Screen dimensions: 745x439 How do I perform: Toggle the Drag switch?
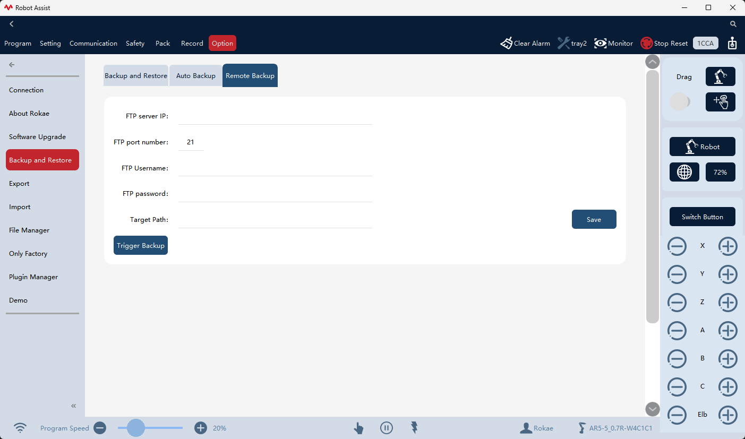tap(680, 102)
